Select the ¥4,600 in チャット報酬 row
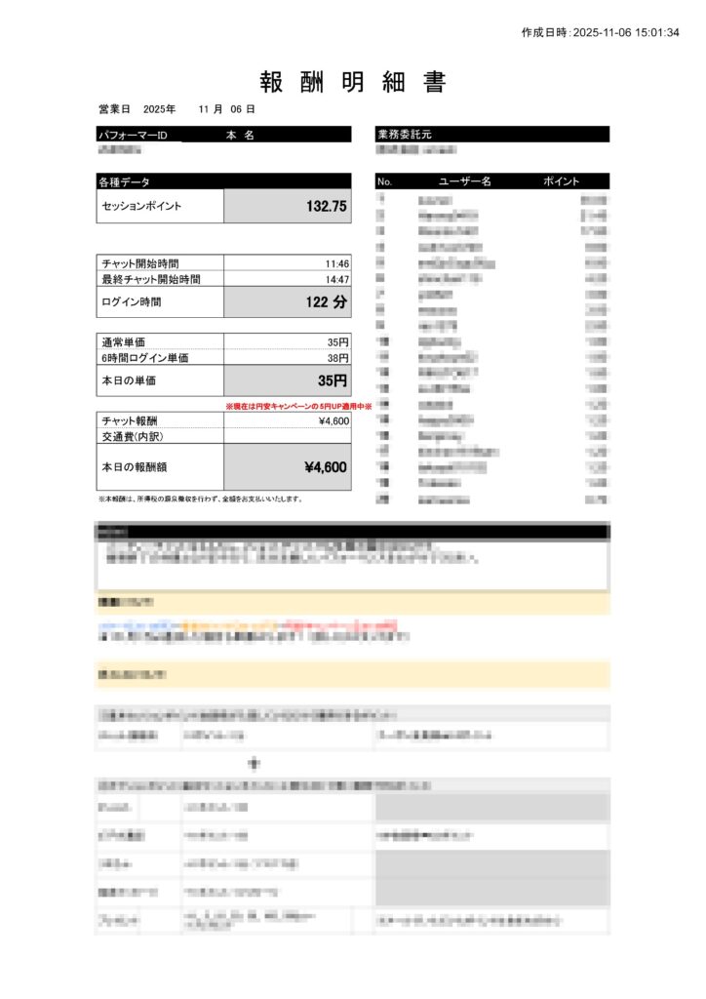The width and height of the screenshot is (706, 999). 333,421
